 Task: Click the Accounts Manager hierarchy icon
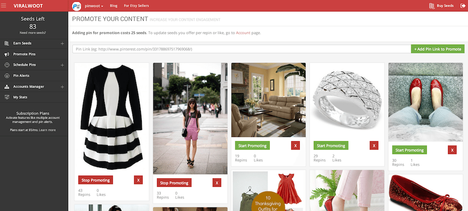[7, 87]
